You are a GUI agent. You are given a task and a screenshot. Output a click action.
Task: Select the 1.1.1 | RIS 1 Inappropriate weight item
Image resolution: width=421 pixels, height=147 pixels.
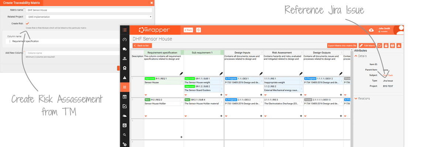283,81
